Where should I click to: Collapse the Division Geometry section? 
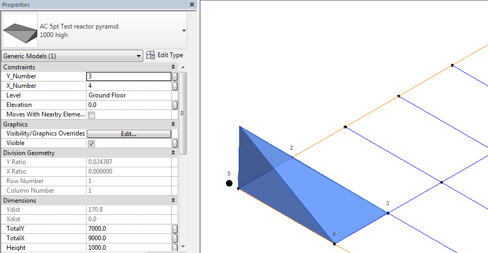click(173, 153)
